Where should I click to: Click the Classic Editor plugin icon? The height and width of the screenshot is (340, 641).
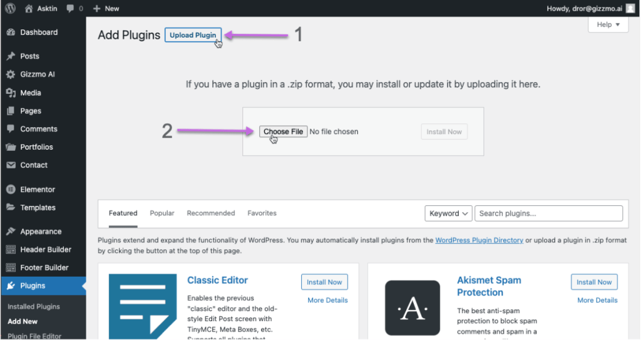(143, 306)
